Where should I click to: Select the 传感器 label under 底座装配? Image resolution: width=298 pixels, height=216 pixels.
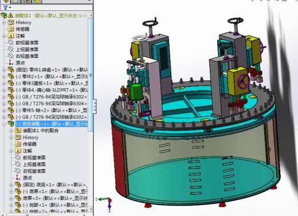(x=30, y=144)
